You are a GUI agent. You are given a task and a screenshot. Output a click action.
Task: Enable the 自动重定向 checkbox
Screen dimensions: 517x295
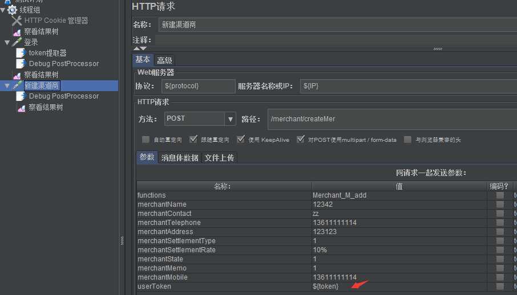click(x=146, y=140)
